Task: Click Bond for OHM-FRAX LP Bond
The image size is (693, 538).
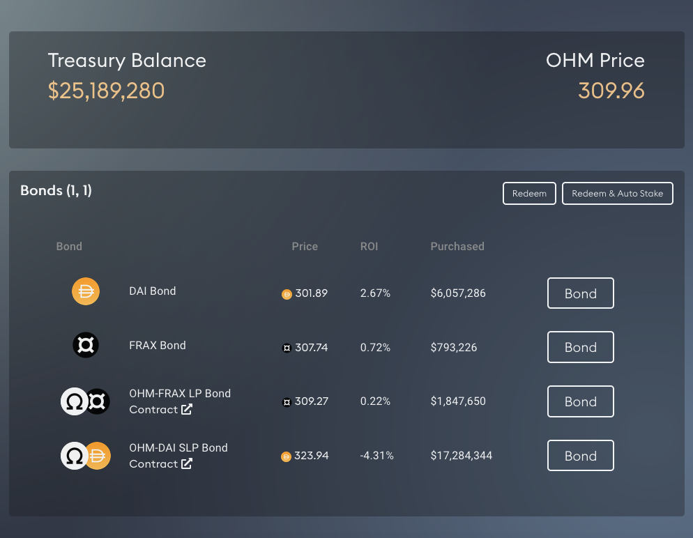Action: tap(580, 401)
